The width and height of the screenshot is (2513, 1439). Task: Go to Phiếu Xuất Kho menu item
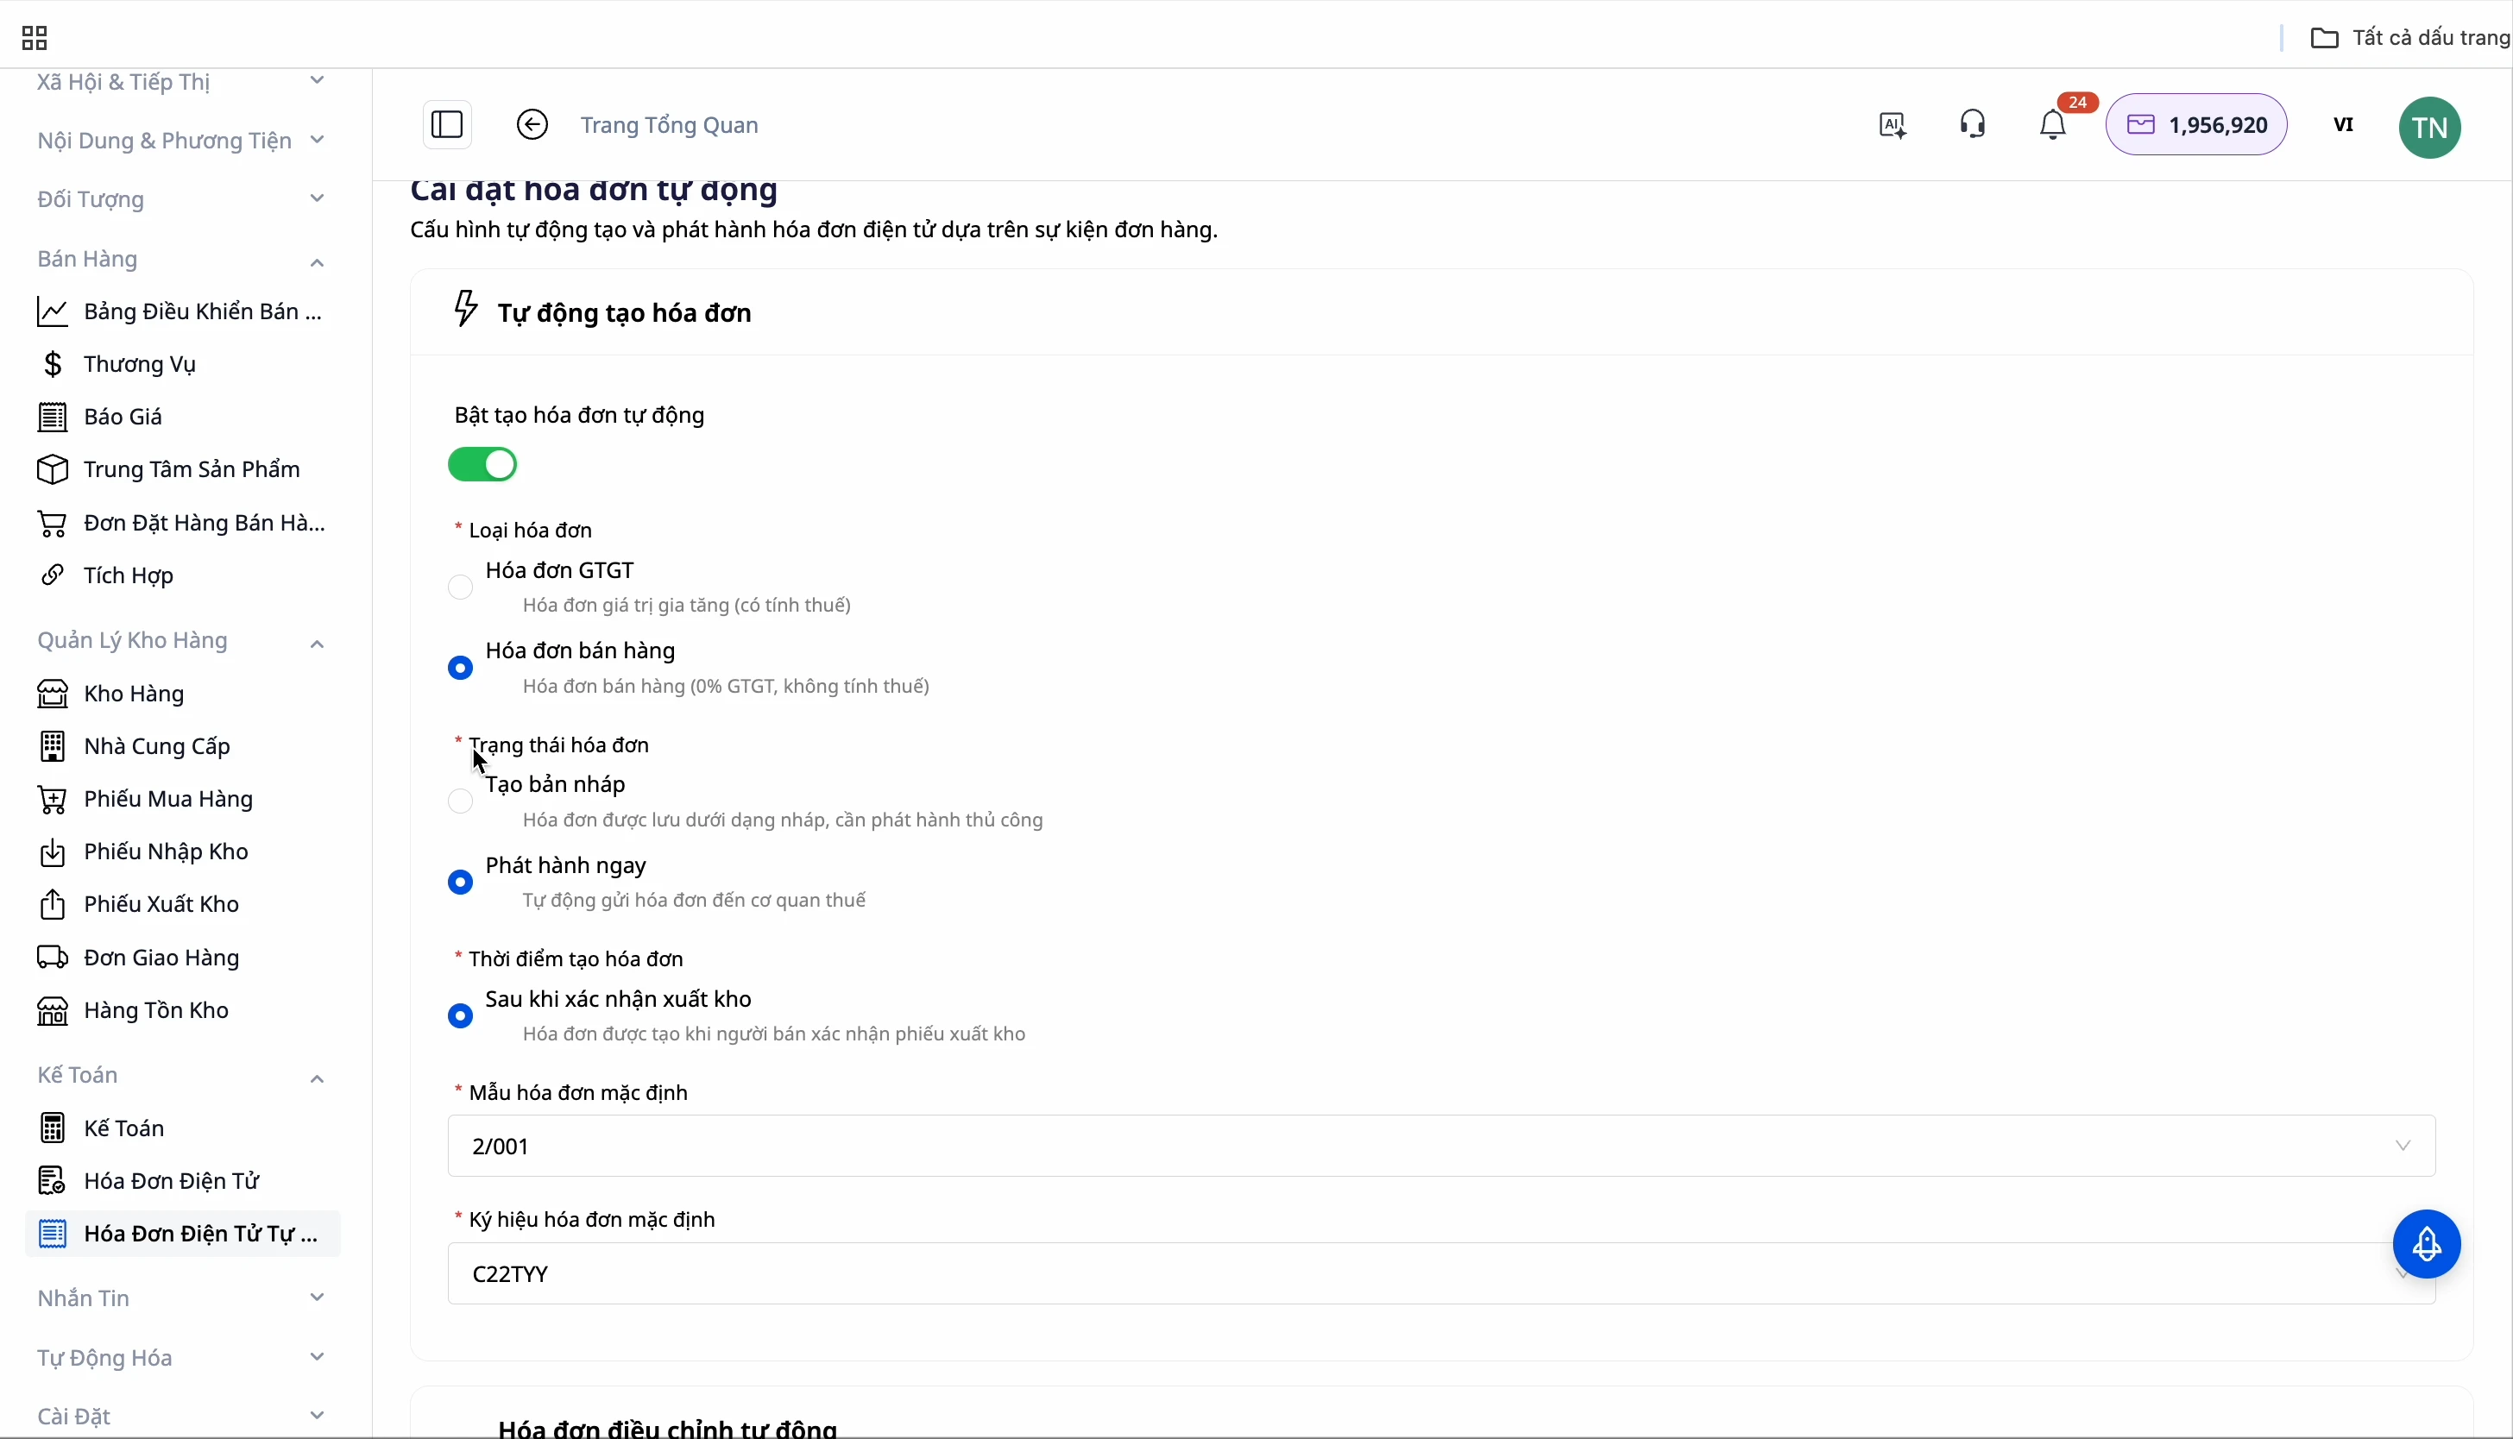point(162,904)
